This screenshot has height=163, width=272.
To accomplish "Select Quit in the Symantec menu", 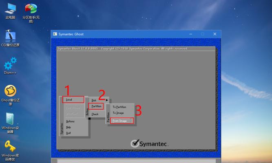I will click(69, 133).
